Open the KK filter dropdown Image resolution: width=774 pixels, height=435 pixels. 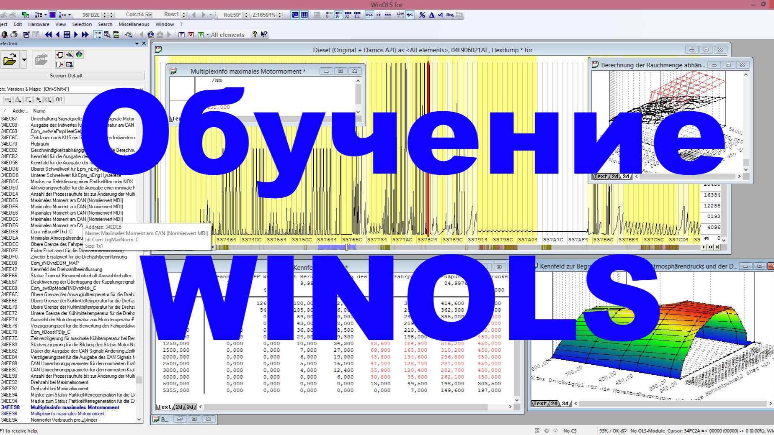point(48,100)
